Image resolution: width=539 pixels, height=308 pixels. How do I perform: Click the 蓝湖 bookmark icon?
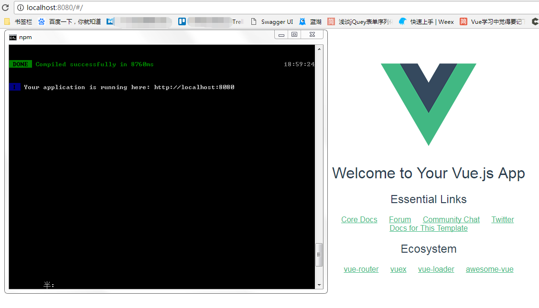coord(302,21)
